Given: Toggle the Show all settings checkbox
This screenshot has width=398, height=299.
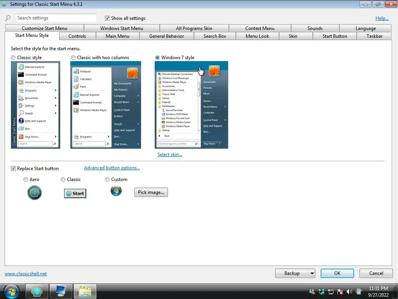Looking at the screenshot, I should click(107, 18).
